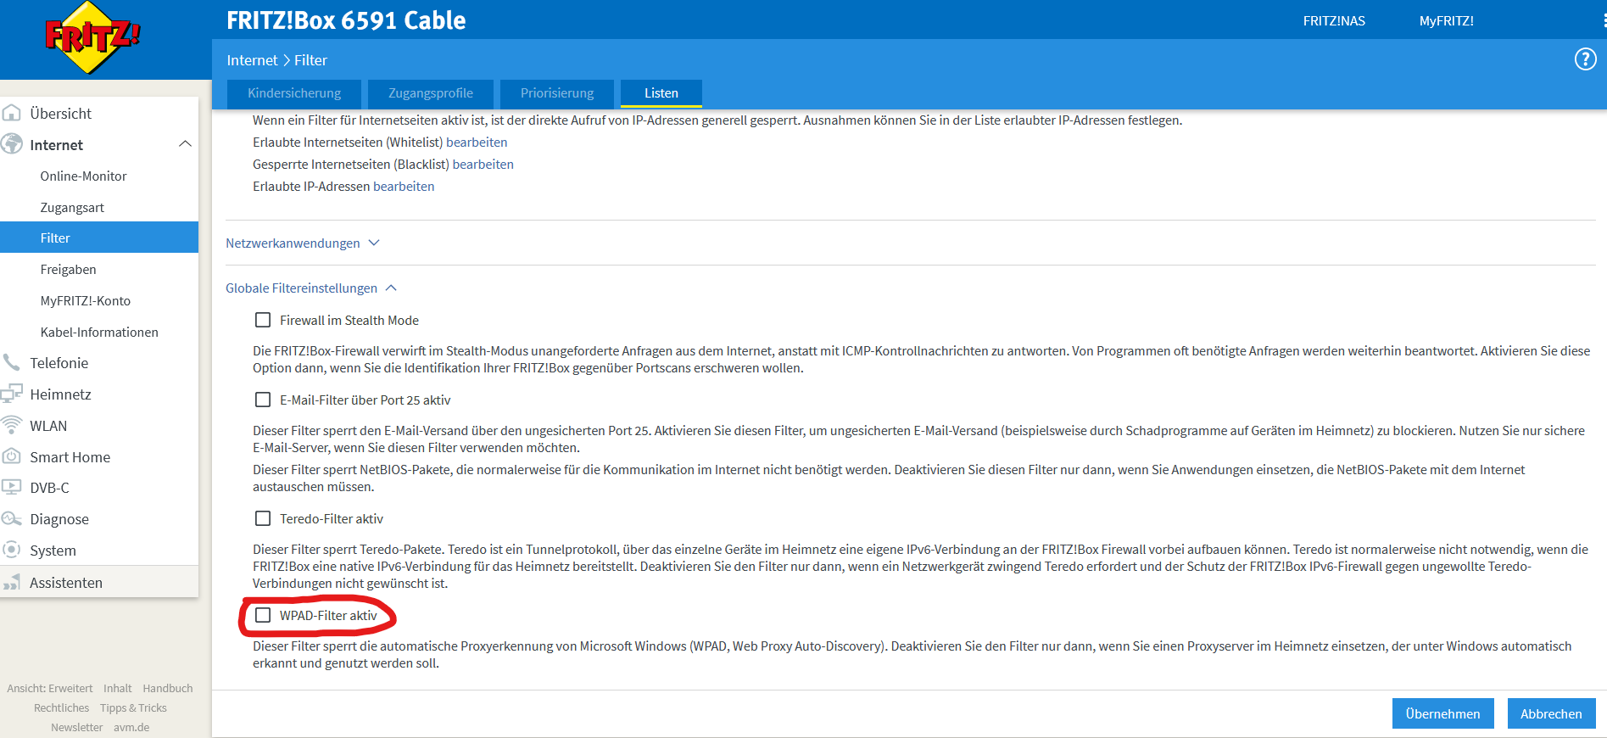
Task: Check the Teredo-Filter aktiv box
Action: [263, 518]
